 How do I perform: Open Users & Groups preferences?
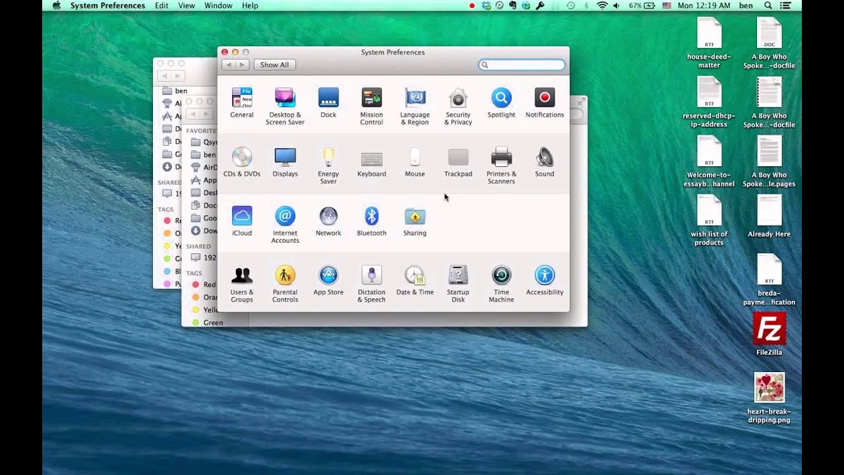(x=242, y=284)
